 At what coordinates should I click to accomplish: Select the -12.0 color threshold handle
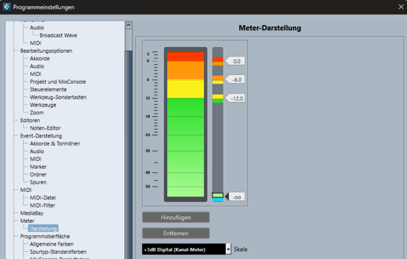pyautogui.click(x=234, y=98)
